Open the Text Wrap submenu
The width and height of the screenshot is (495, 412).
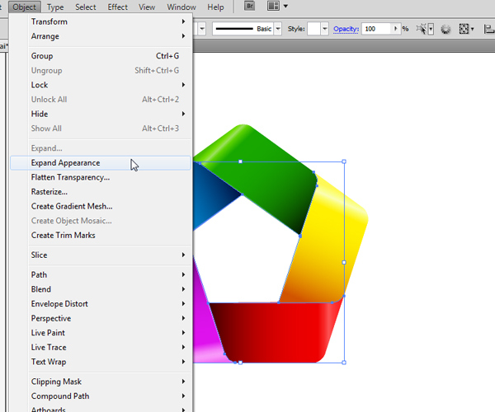click(101, 362)
